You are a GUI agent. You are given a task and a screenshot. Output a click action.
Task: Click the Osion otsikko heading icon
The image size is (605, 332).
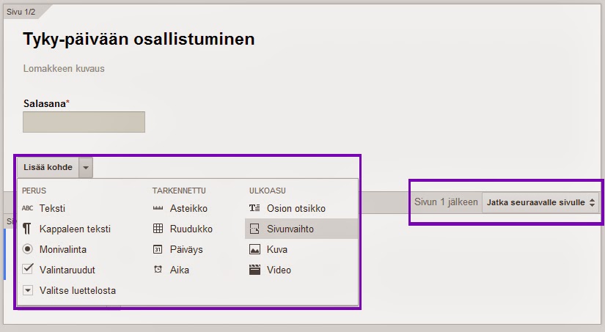pyautogui.click(x=254, y=208)
